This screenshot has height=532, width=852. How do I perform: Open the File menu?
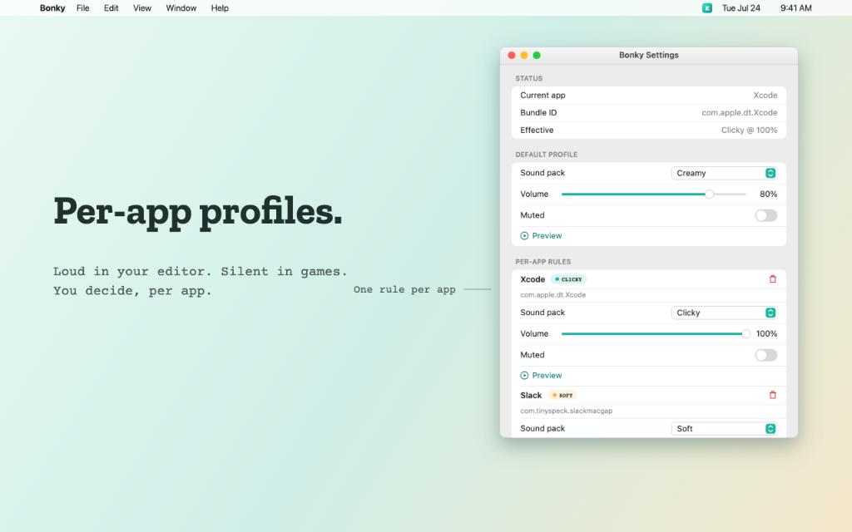pos(82,8)
